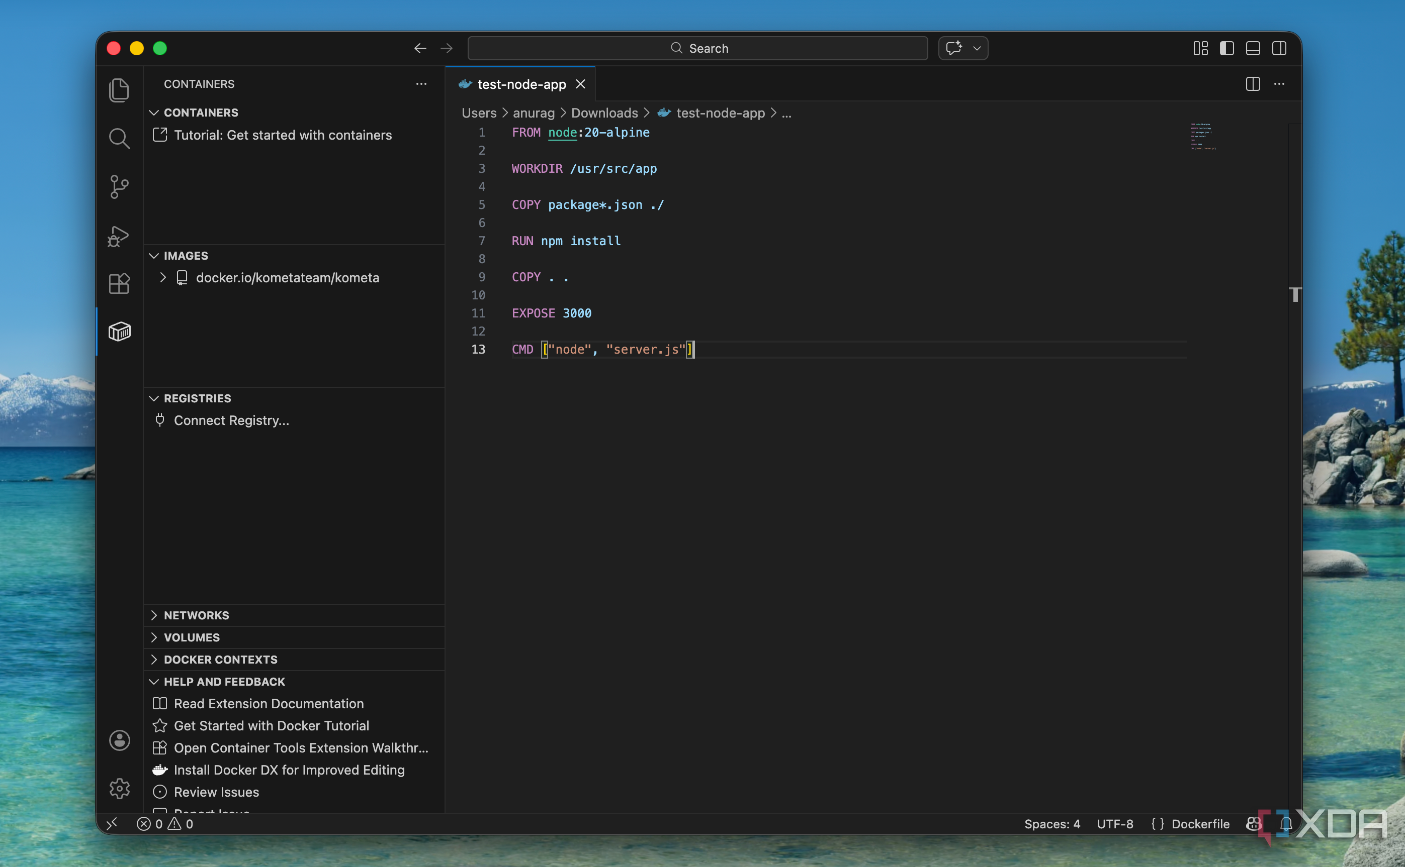Click the kometa image device icon
The image size is (1405, 867).
pyautogui.click(x=182, y=278)
